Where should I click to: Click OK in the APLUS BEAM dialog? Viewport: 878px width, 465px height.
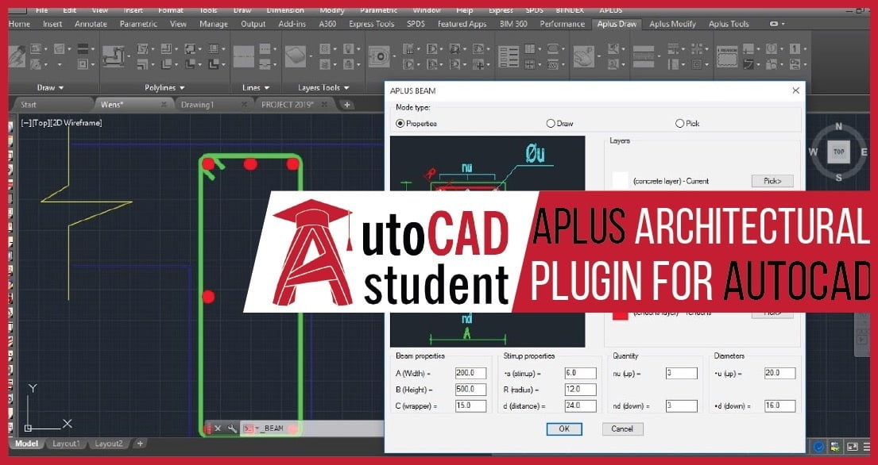[564, 428]
